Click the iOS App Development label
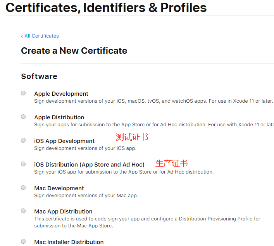The height and width of the screenshot is (246, 274). (64, 141)
